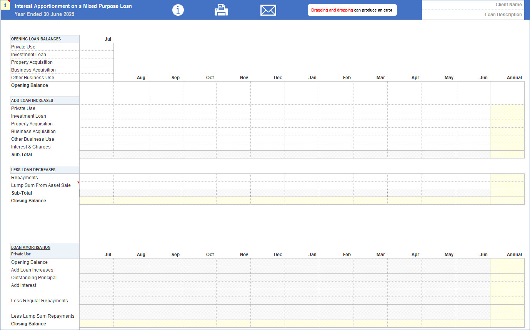Viewport: 530px width, 330px height.
Task: Click the printer icon in header
Action: 221,10
